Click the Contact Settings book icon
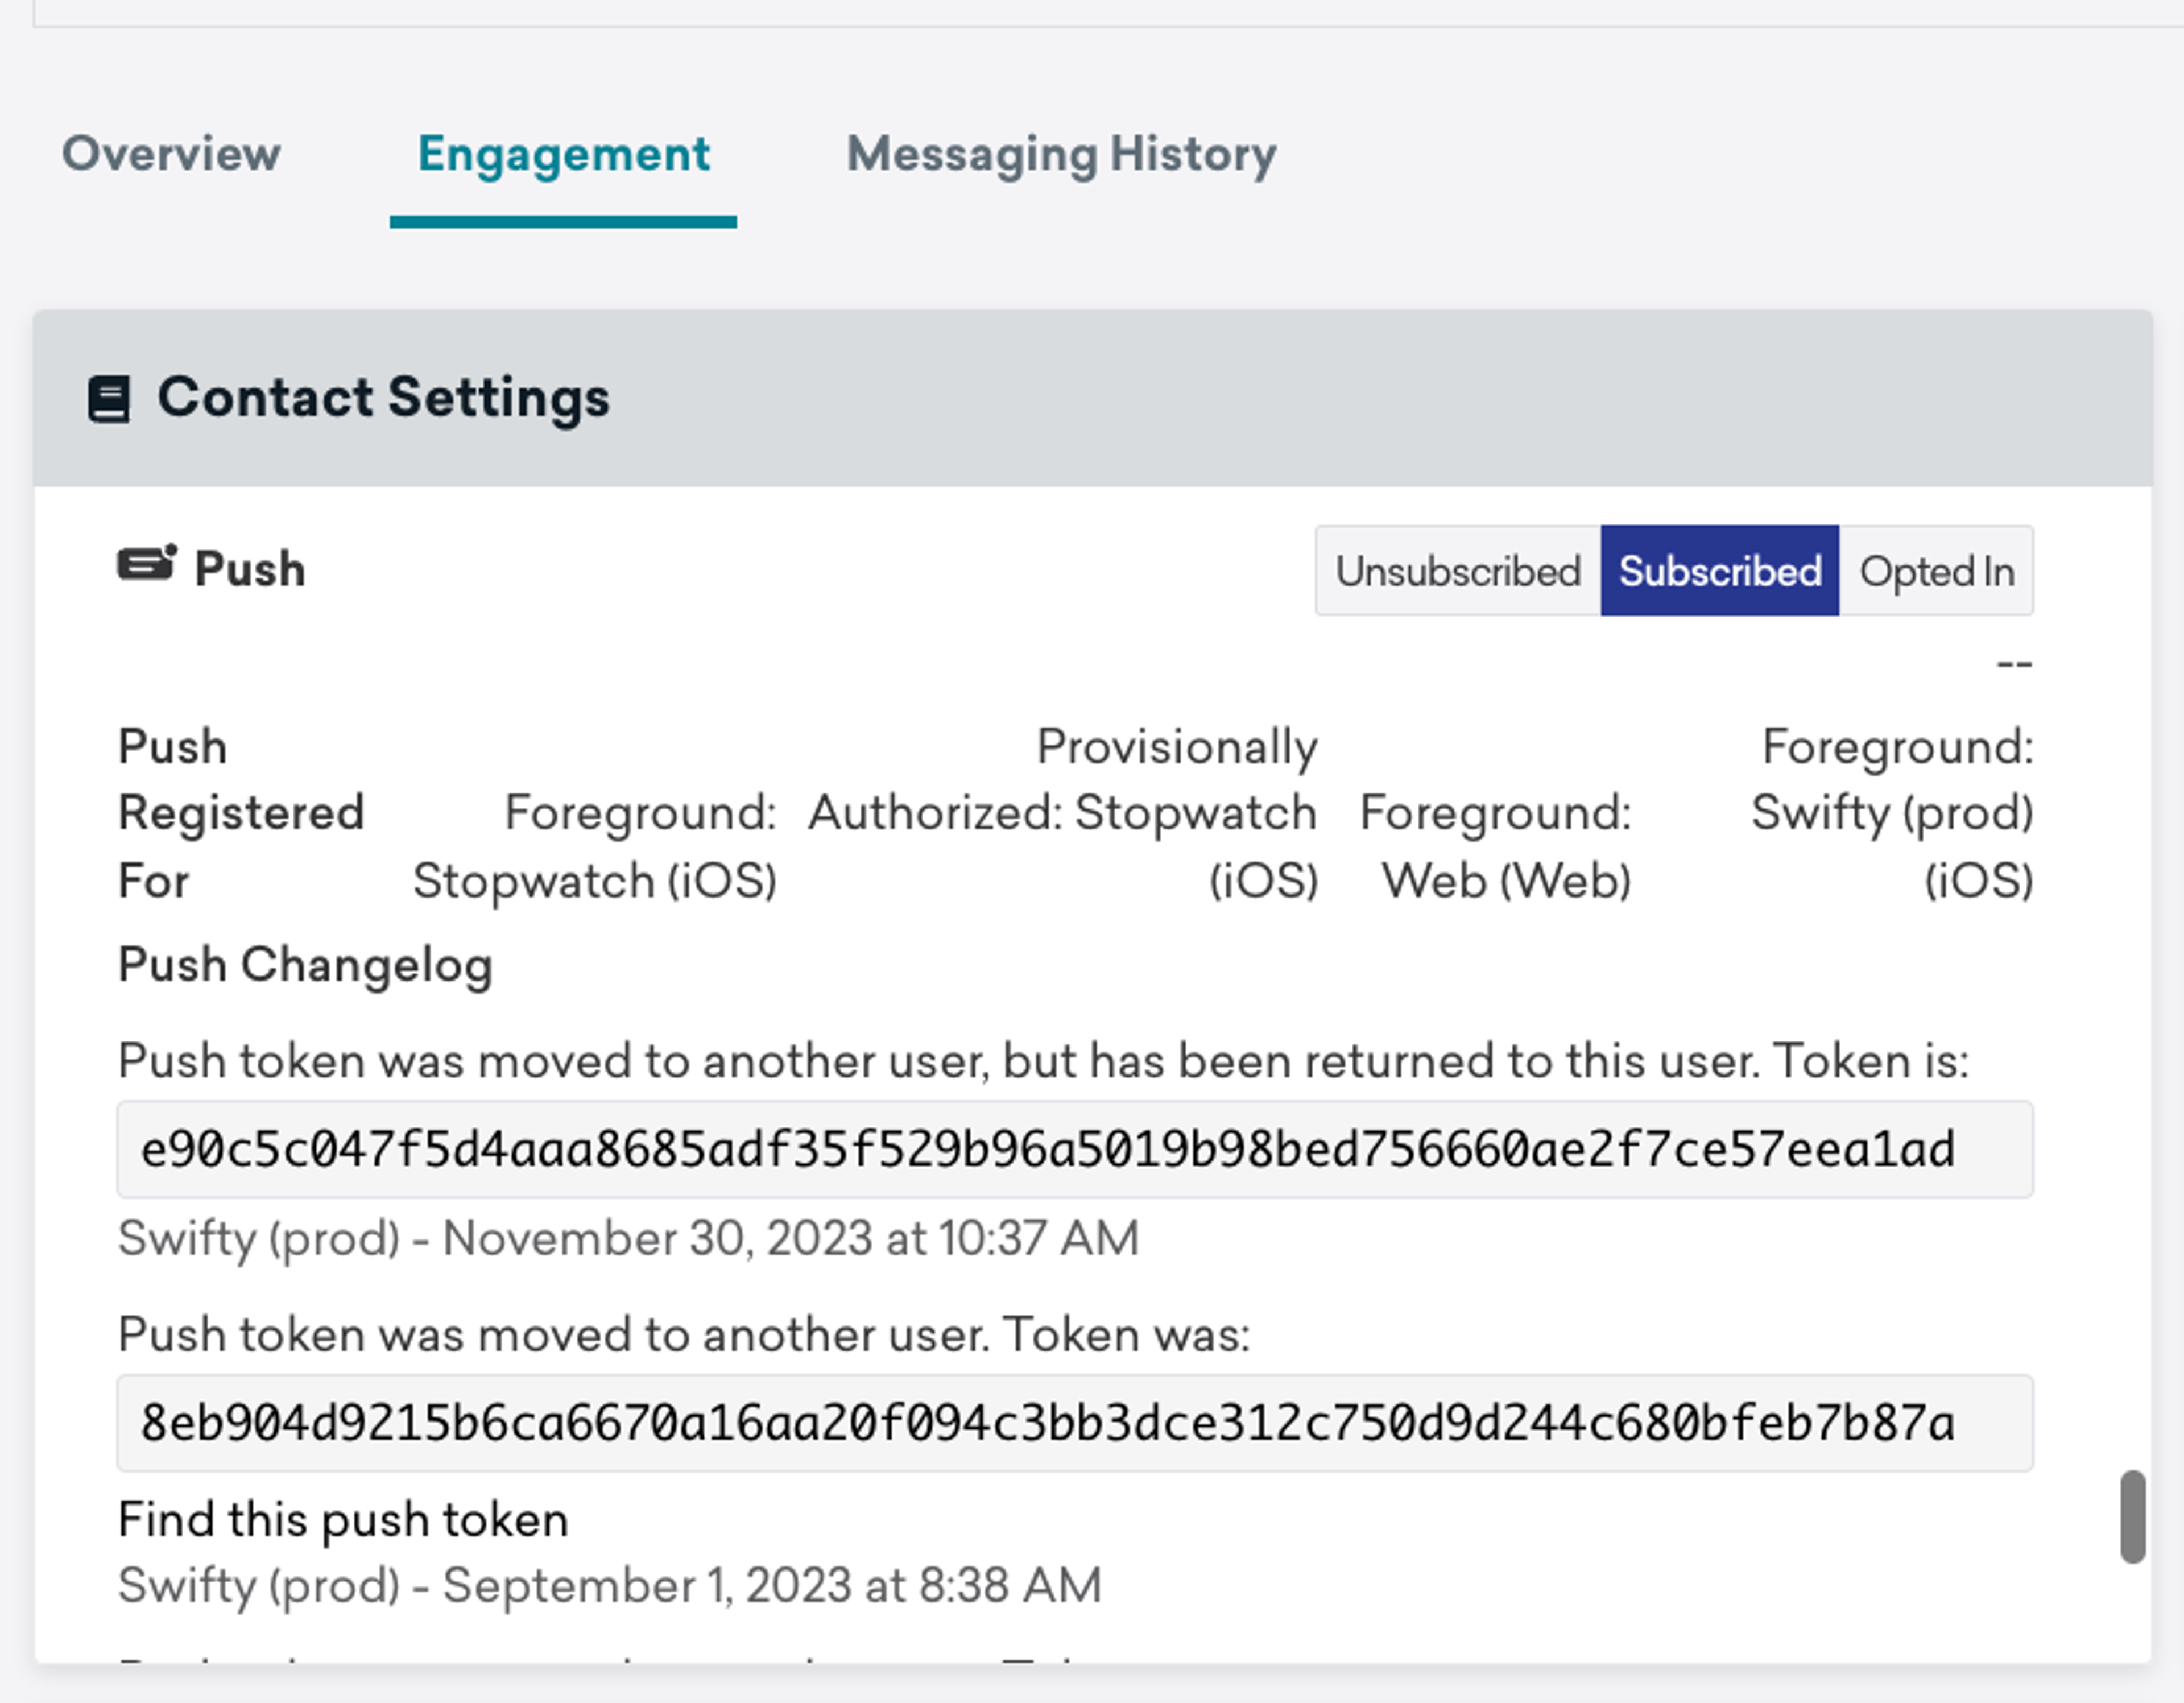 click(109, 399)
